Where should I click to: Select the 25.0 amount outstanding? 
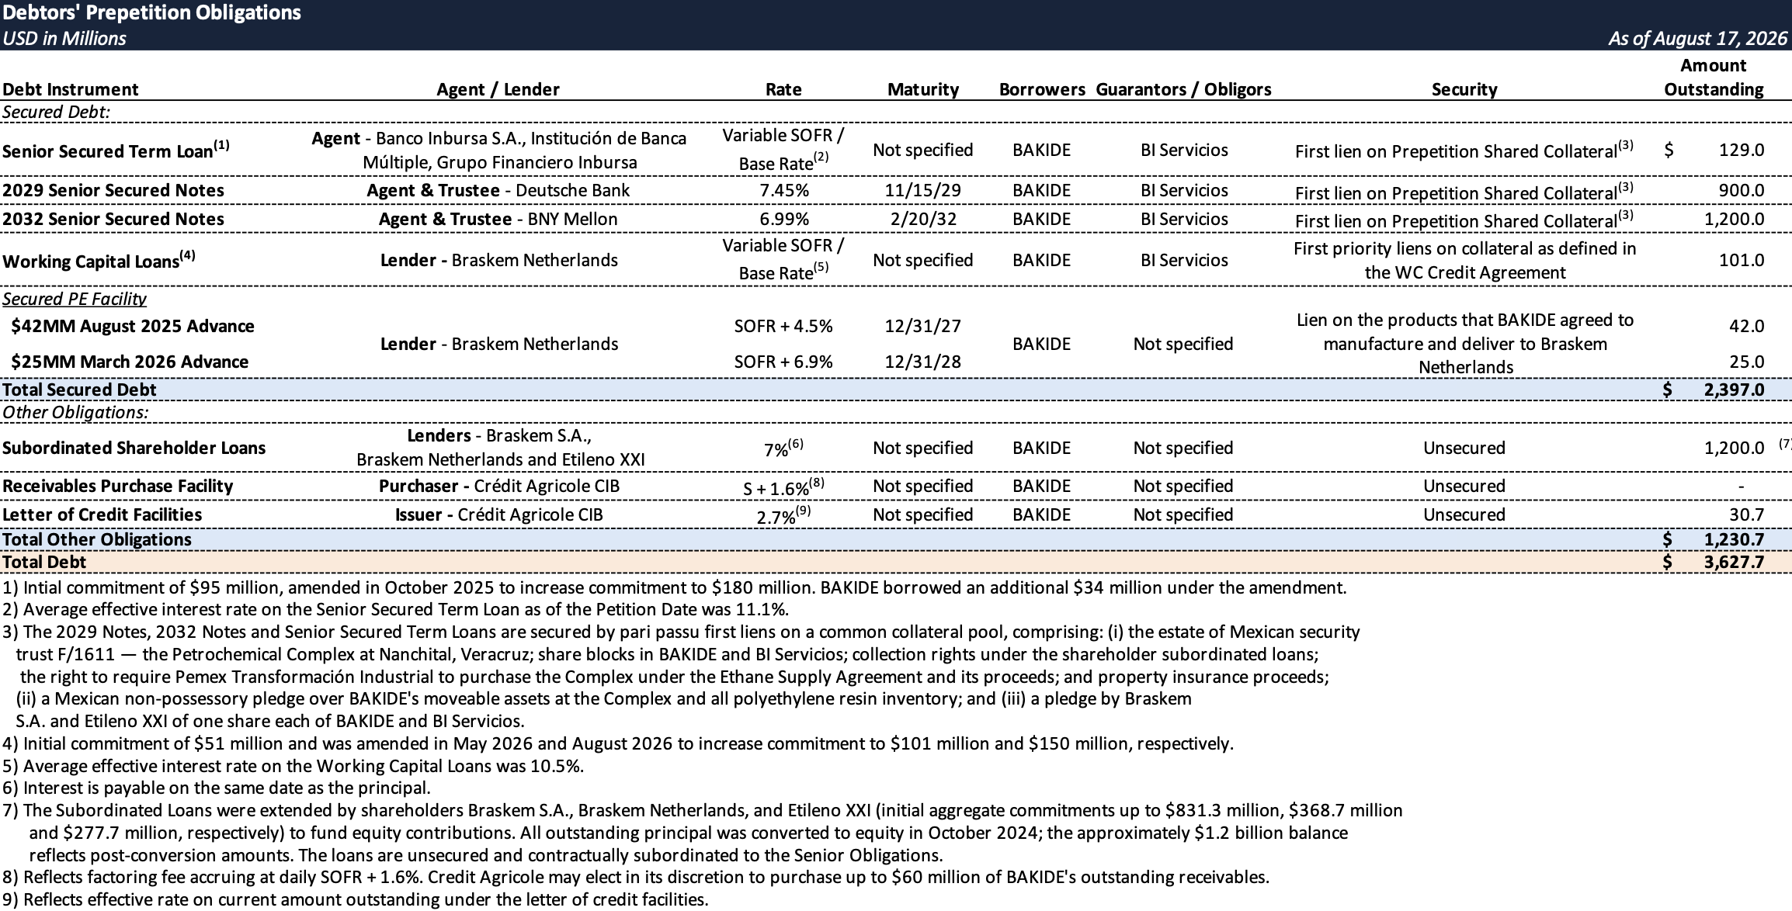pyautogui.click(x=1747, y=362)
